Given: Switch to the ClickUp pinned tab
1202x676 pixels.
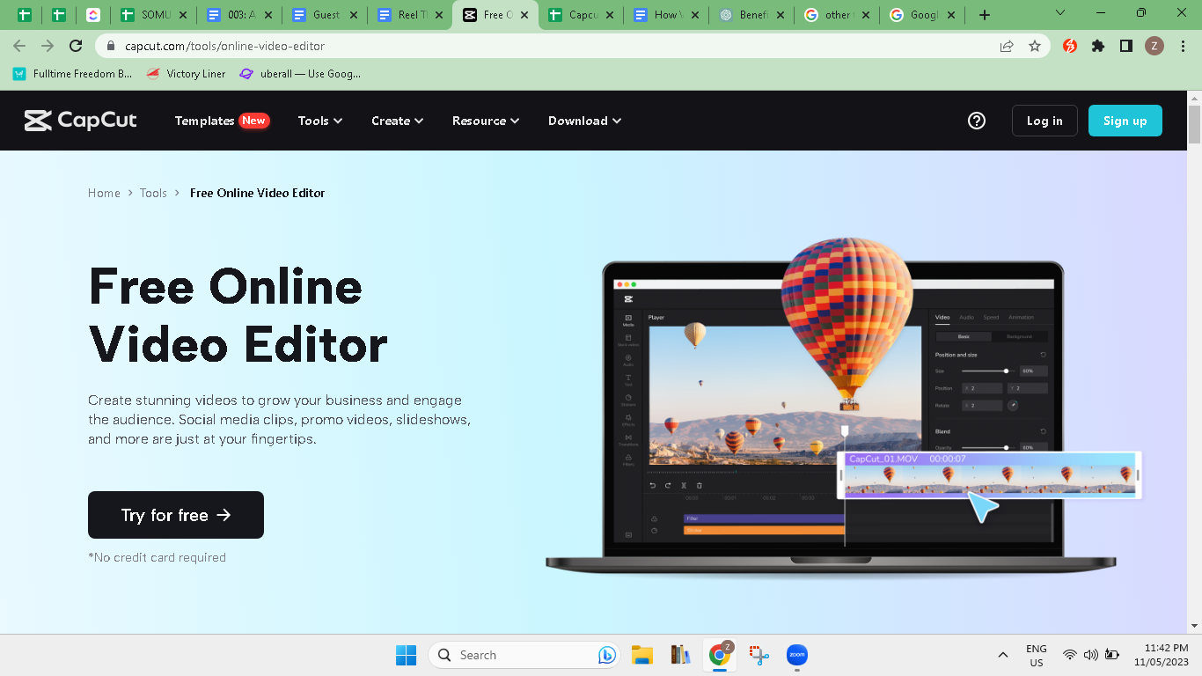Looking at the screenshot, I should pos(93,15).
